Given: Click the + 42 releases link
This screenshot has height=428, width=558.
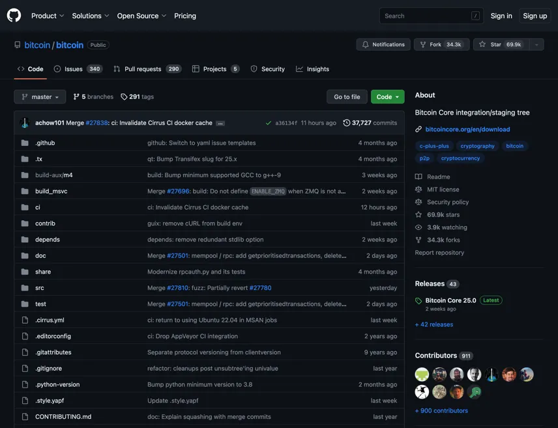Looking at the screenshot, I should coord(433,324).
